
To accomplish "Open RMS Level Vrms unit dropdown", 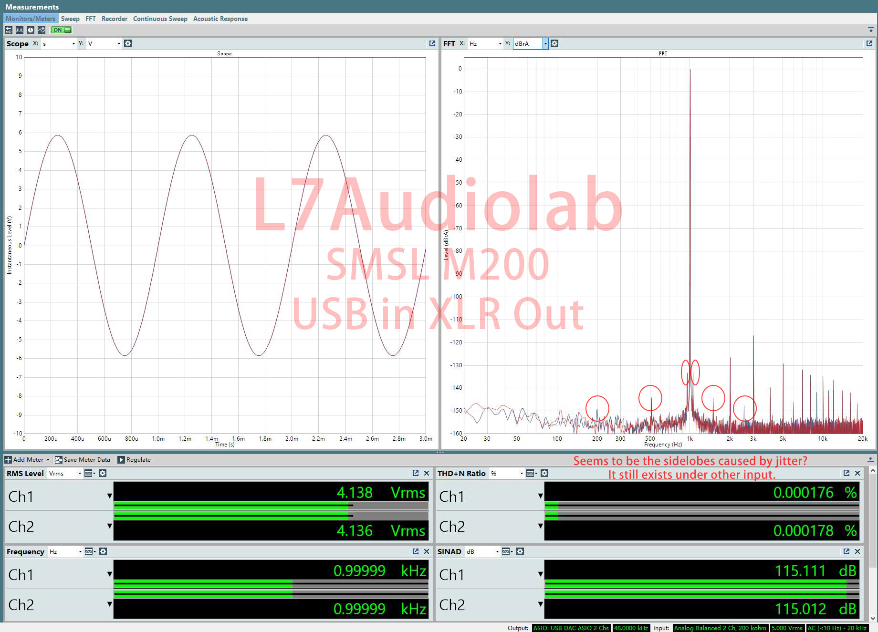I will [x=65, y=473].
